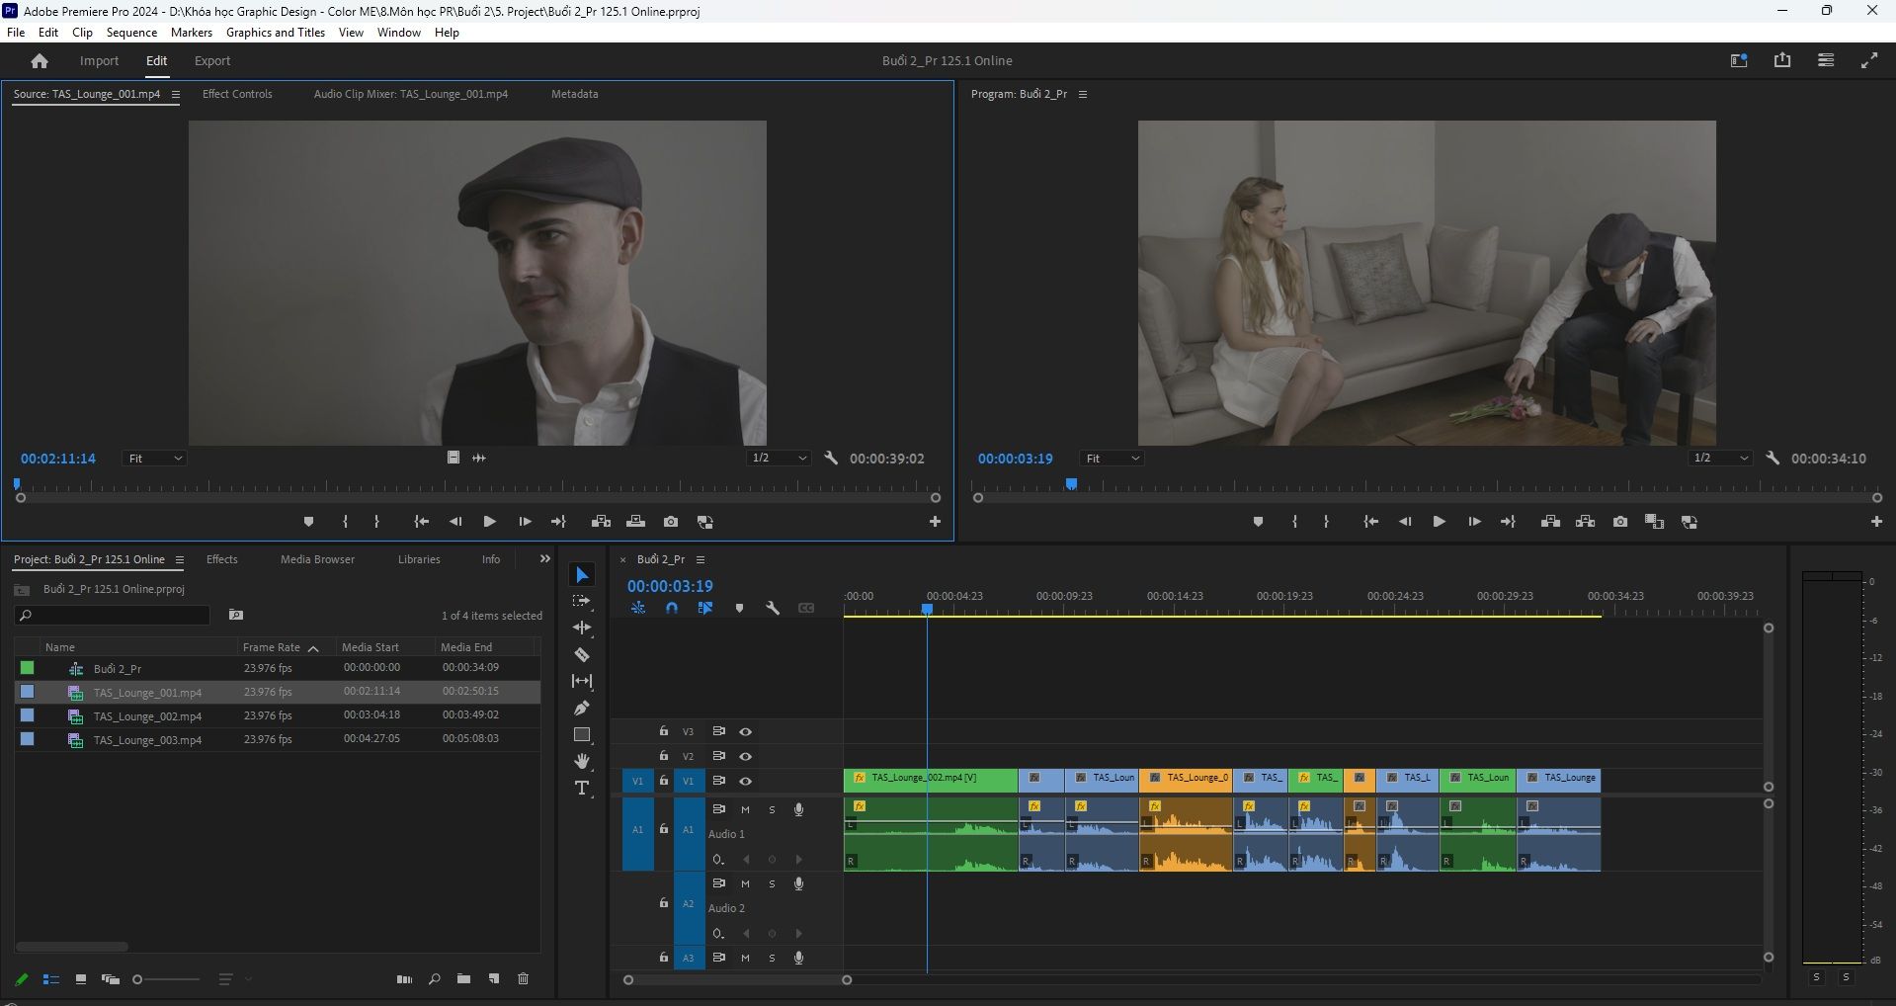
Task: Toggle V1 track lock
Action: [664, 781]
